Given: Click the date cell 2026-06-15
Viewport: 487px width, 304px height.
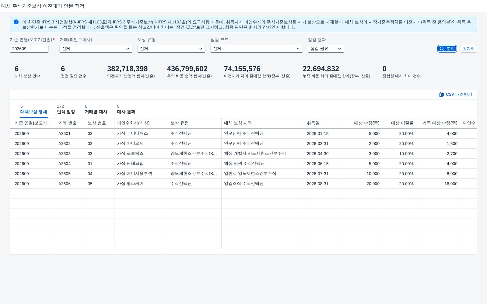Looking at the screenshot, I should [x=324, y=164].
